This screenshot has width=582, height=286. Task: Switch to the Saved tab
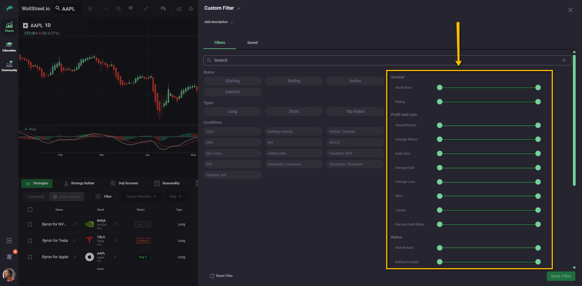coord(252,43)
